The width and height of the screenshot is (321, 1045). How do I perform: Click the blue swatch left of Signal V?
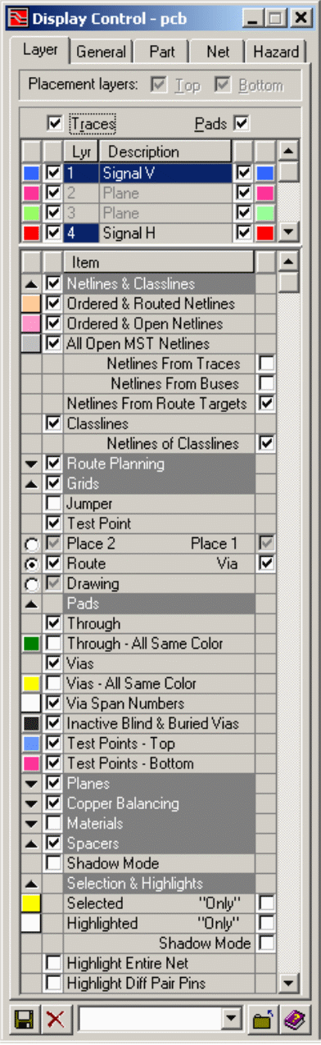(x=31, y=173)
